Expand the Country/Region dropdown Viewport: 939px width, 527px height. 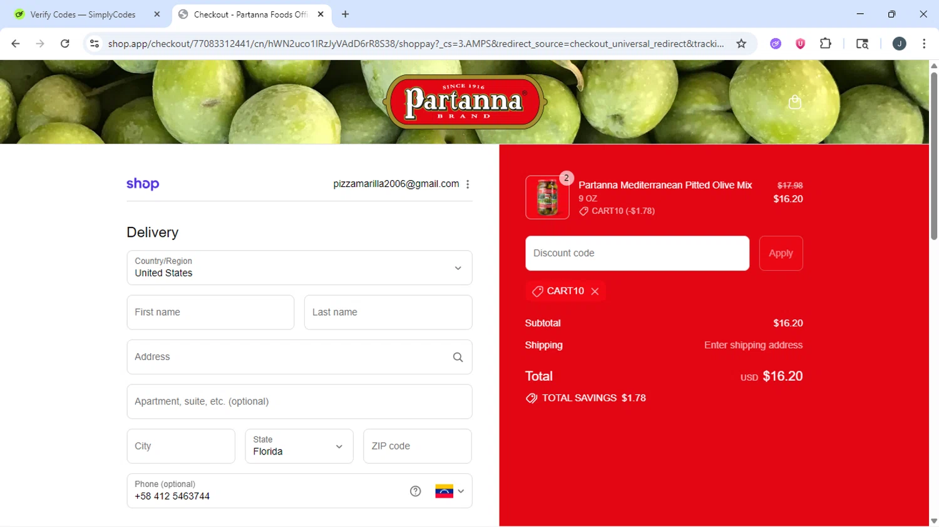pyautogui.click(x=299, y=268)
